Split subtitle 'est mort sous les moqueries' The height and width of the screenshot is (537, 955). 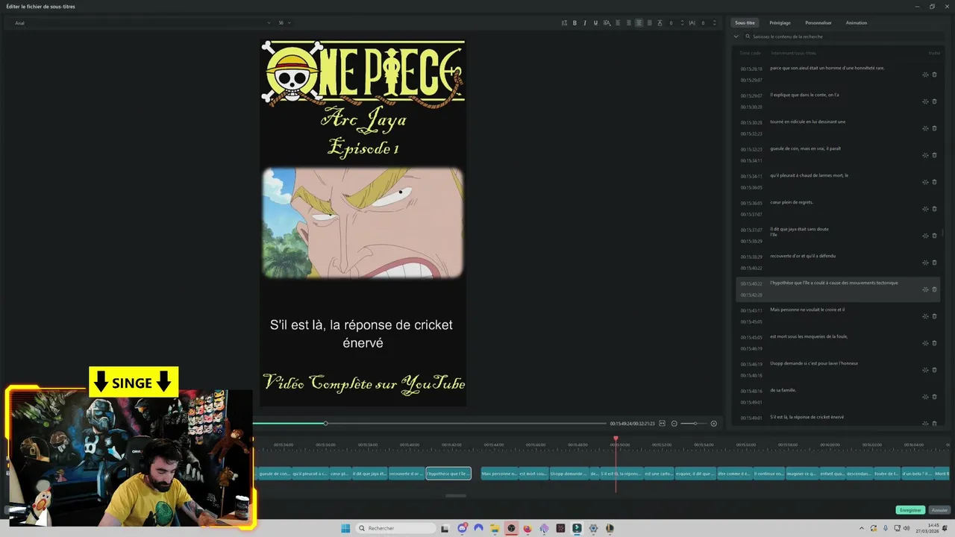925,343
